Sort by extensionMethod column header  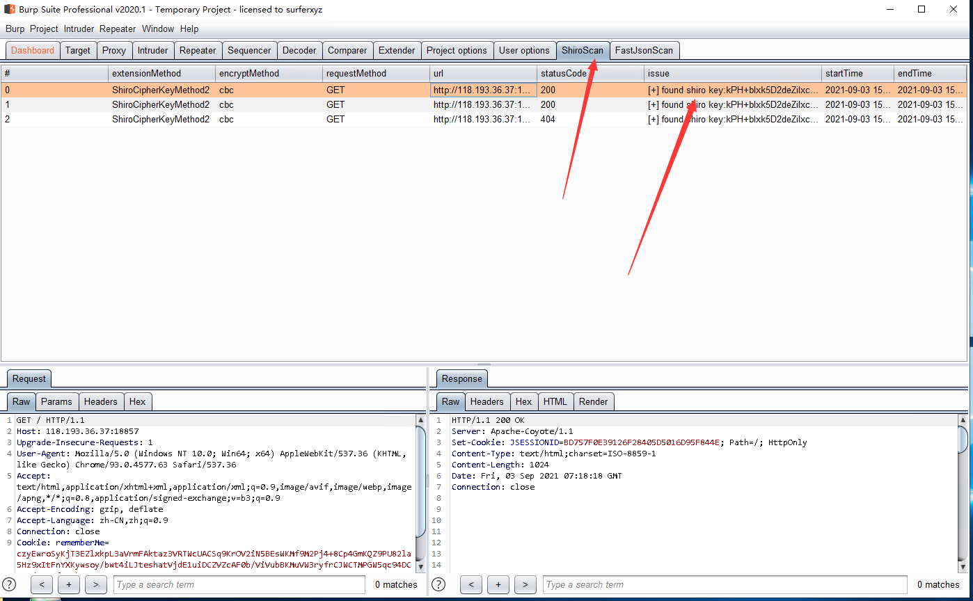click(x=161, y=73)
